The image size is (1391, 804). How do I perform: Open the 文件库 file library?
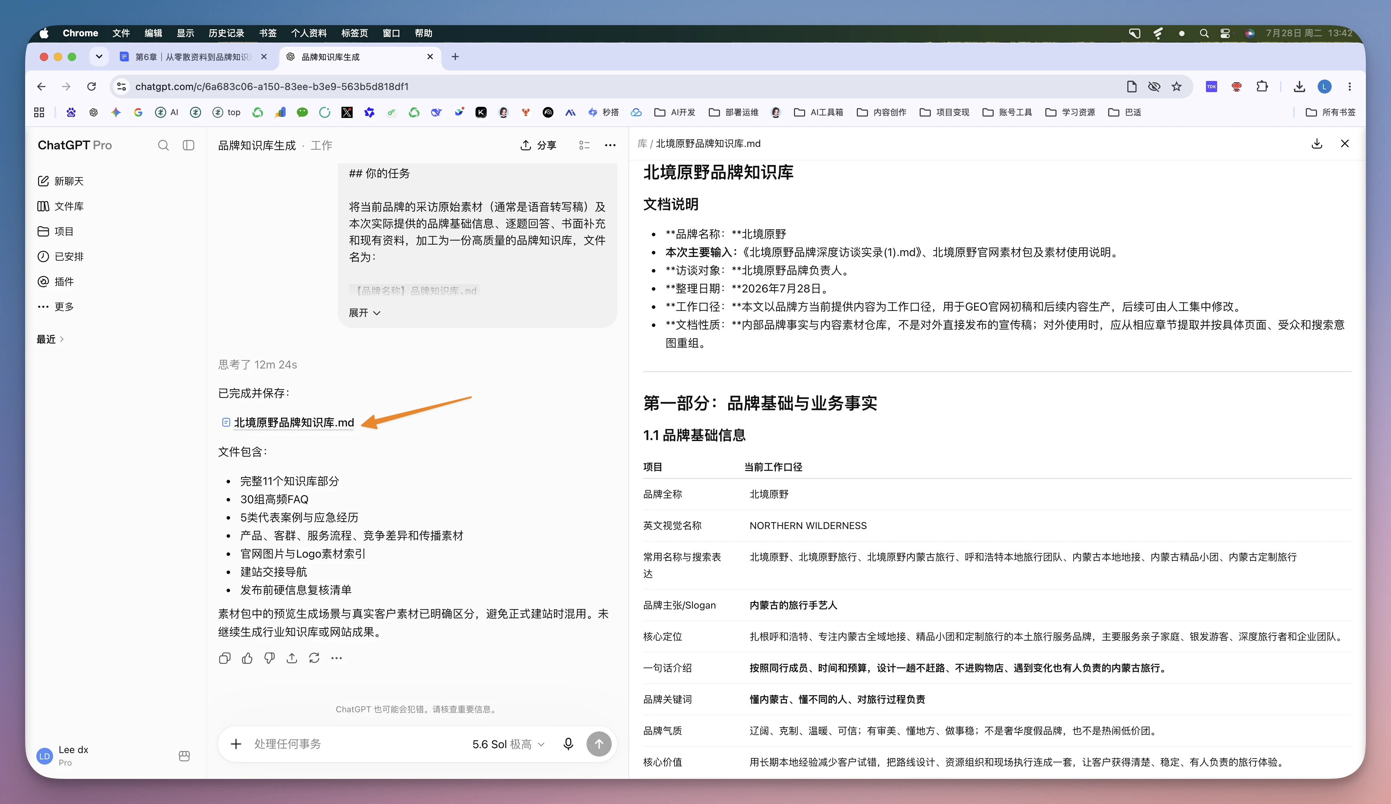(61, 206)
